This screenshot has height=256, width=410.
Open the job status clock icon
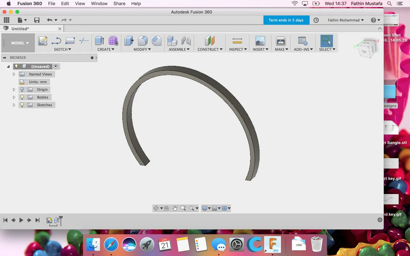(x=316, y=20)
